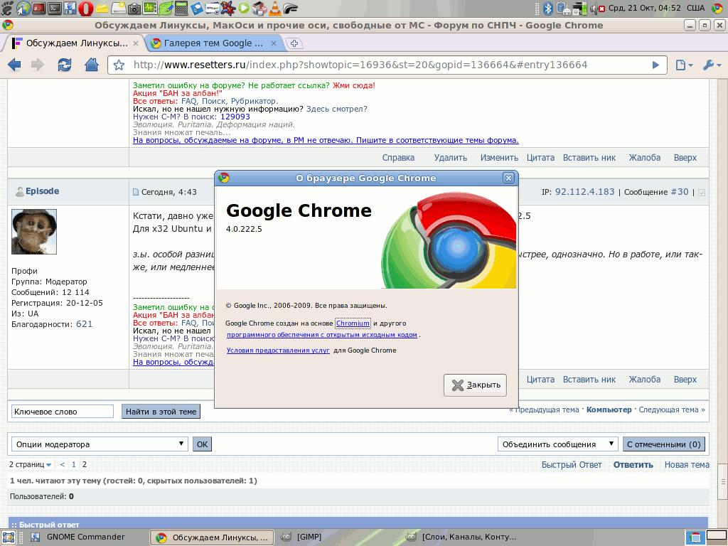Expand the Объединить сообщения dropdown

tap(557, 444)
